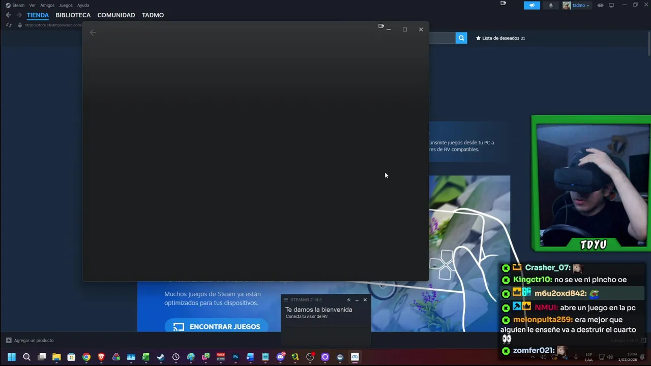Click the Conecta tu visor de RV text
Screen dimensions: 651x366
click(307, 317)
